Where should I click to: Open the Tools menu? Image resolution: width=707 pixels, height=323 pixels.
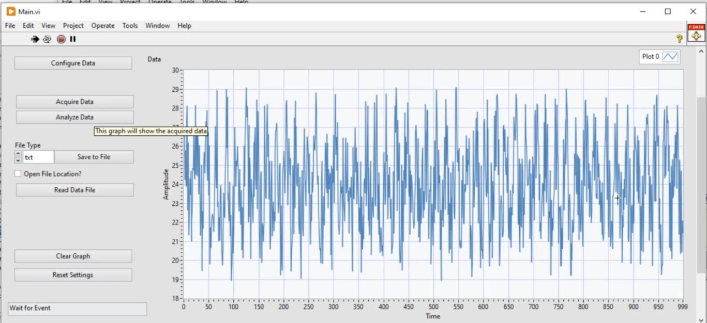click(130, 25)
